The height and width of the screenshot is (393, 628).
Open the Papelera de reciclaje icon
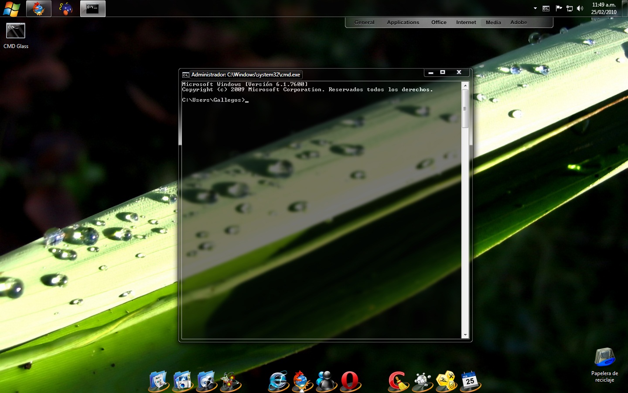pos(604,365)
